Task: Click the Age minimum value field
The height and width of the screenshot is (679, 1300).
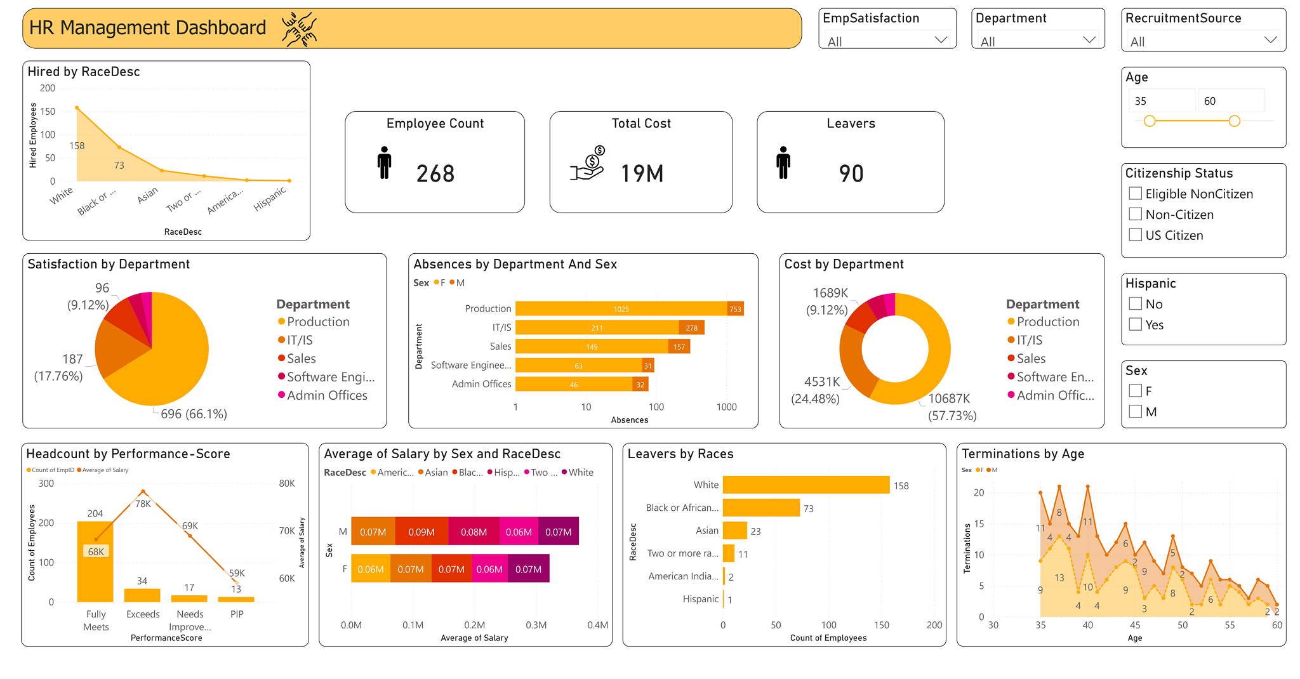Action: (1161, 101)
